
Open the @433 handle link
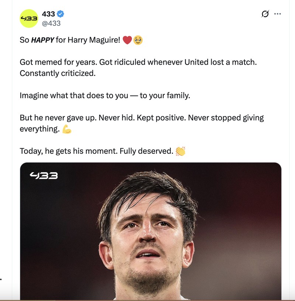pos(52,23)
